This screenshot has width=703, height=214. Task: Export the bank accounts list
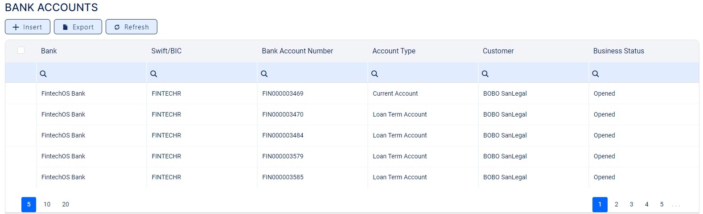pos(78,27)
